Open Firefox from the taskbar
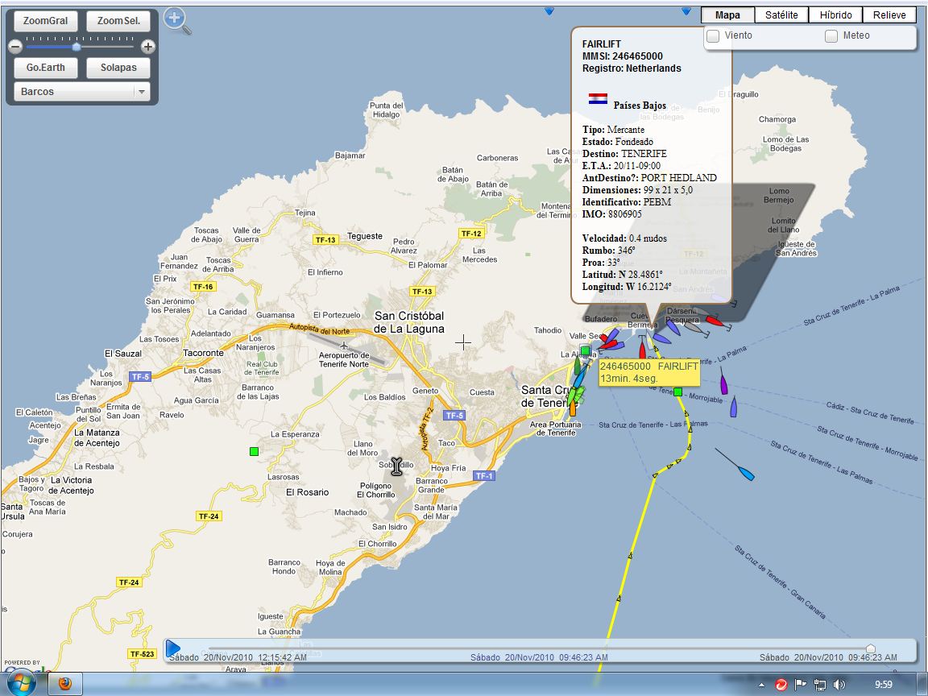Viewport: 928px width, 696px height. (x=64, y=684)
